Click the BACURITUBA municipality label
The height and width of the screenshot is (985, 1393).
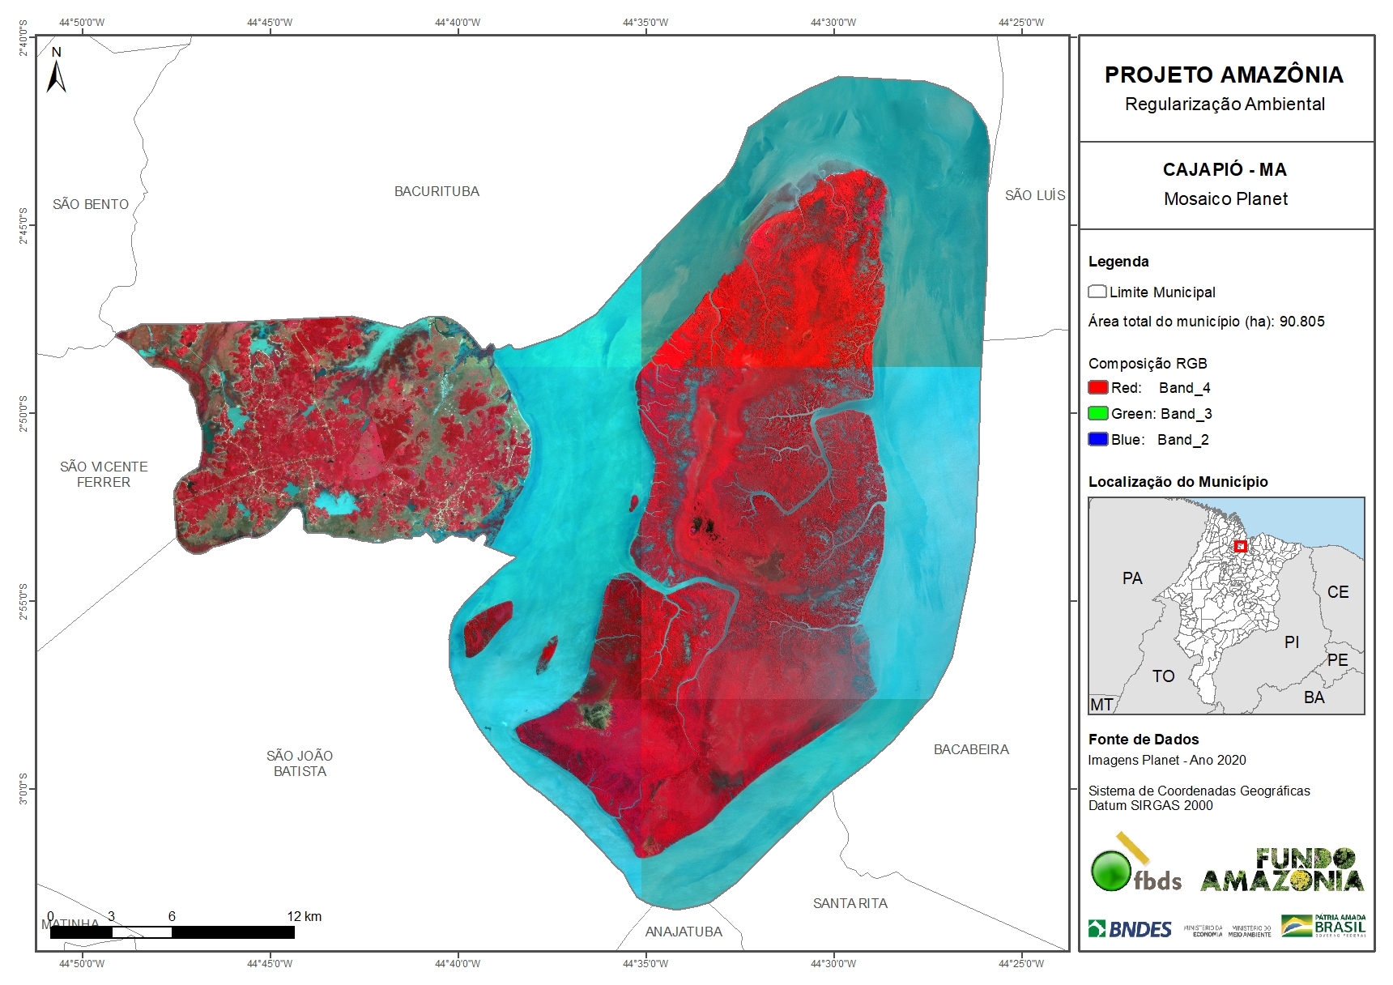pyautogui.click(x=437, y=192)
